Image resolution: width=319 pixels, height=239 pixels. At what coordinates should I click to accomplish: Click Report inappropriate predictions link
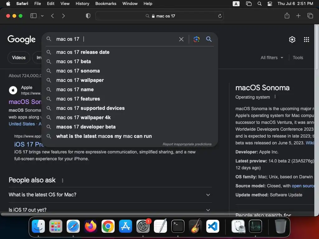[187, 144]
